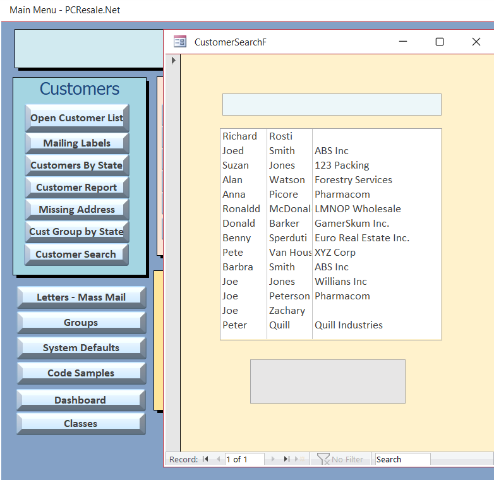Click the Search box in navigation bar

[402, 459]
